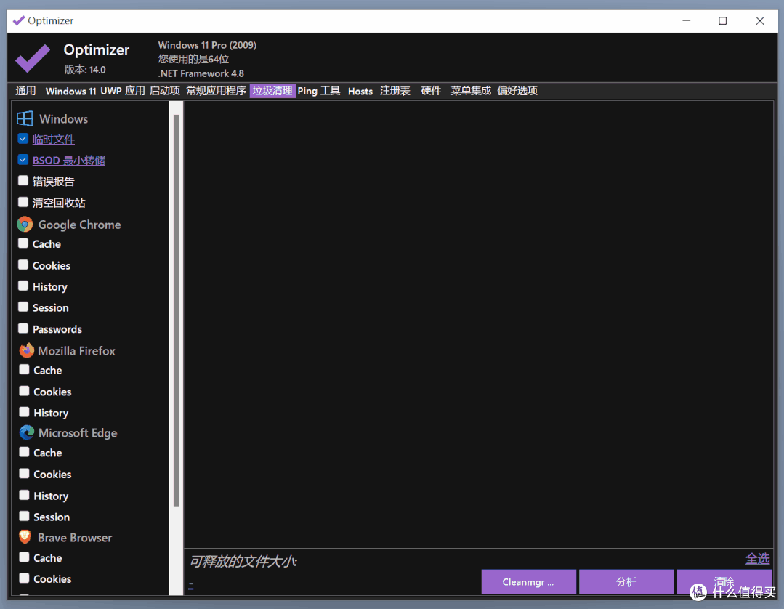The image size is (784, 609).
Task: Check Mozilla Firefox History option
Action: pos(24,412)
